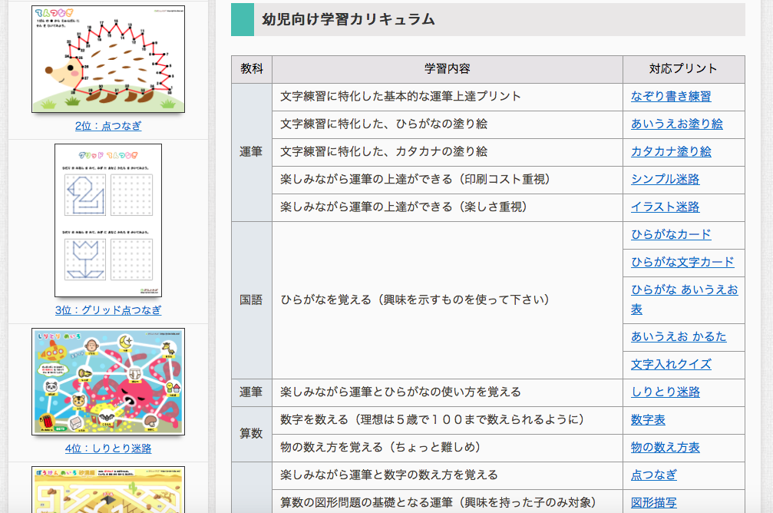773x513 pixels.
Task: Click the 数字を数える description cell
Action: point(447,420)
